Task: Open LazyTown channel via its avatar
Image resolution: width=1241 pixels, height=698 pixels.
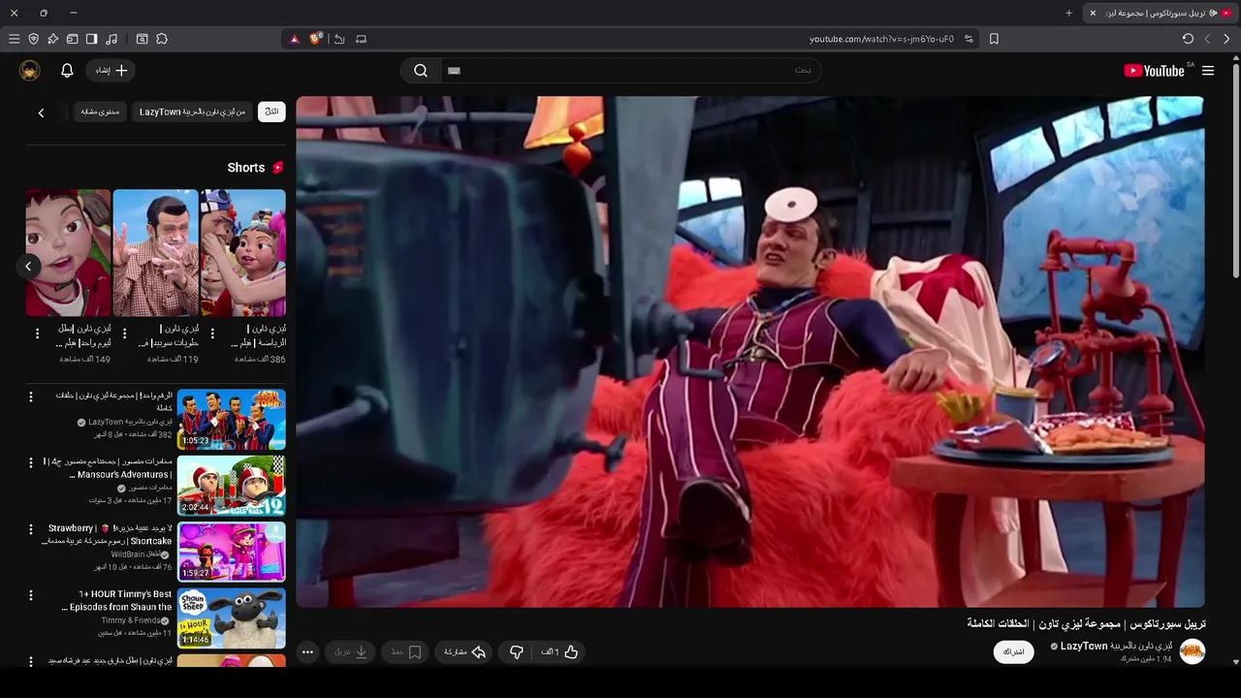Action: pyautogui.click(x=1193, y=651)
